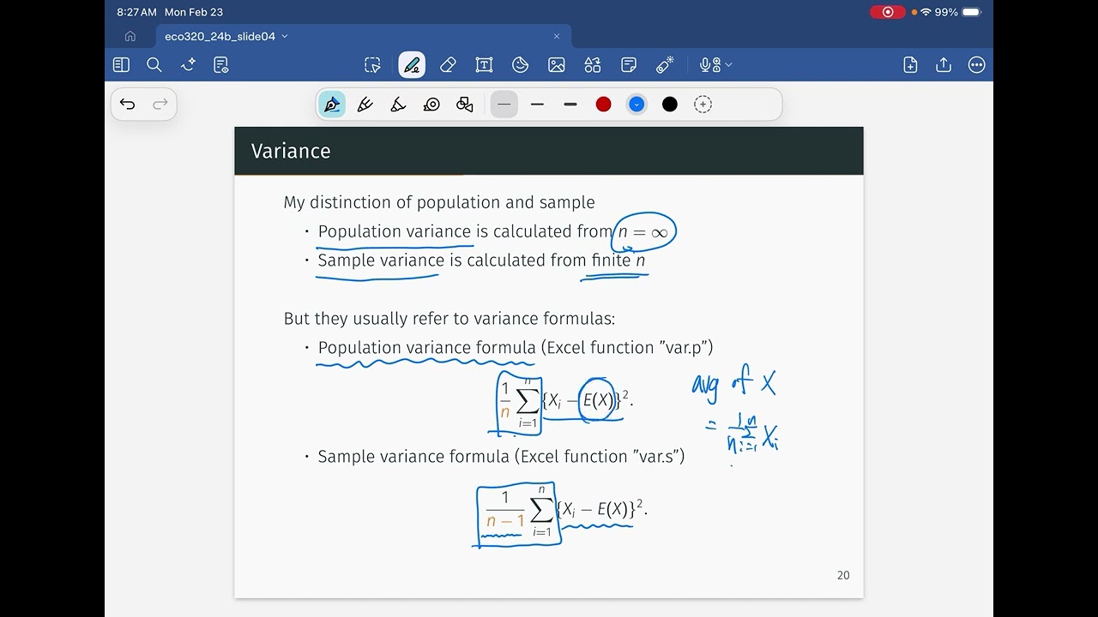Select the Eraser tool
The width and height of the screenshot is (1098, 617).
pyautogui.click(x=448, y=65)
